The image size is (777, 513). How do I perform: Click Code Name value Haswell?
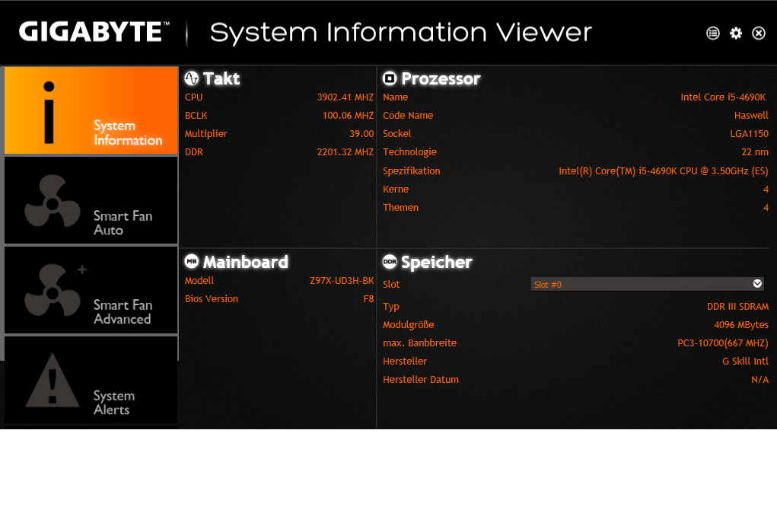(751, 116)
